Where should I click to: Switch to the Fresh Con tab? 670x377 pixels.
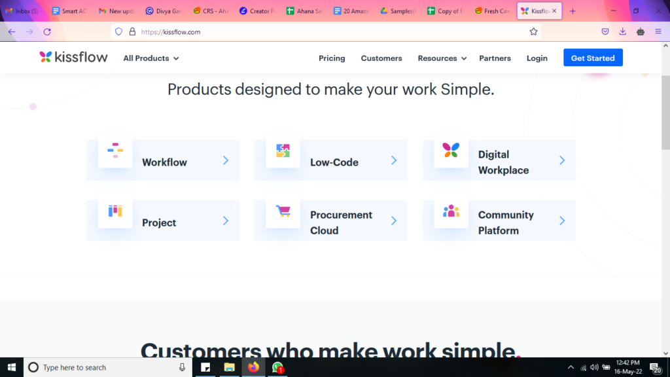point(492,11)
